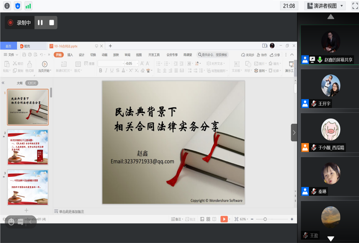Start slideshow with orange play button
Screen dimensions: 359x243
point(224,219)
